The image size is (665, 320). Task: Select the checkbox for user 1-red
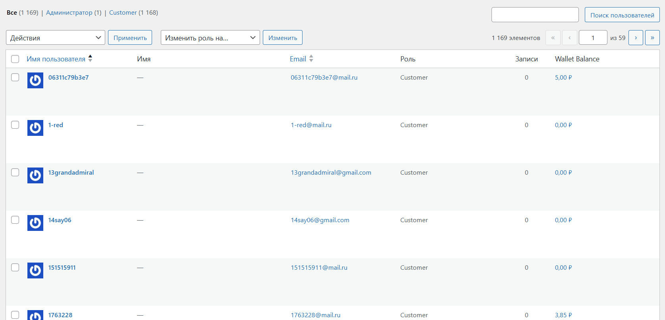(x=15, y=125)
